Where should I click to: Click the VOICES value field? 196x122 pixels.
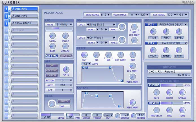[86, 115]
